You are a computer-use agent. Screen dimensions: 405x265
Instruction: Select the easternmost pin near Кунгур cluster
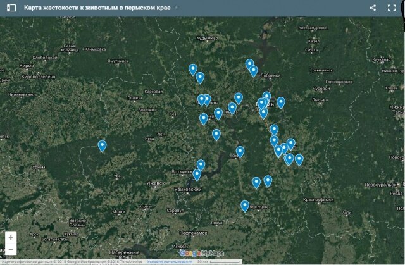[x=299, y=160]
